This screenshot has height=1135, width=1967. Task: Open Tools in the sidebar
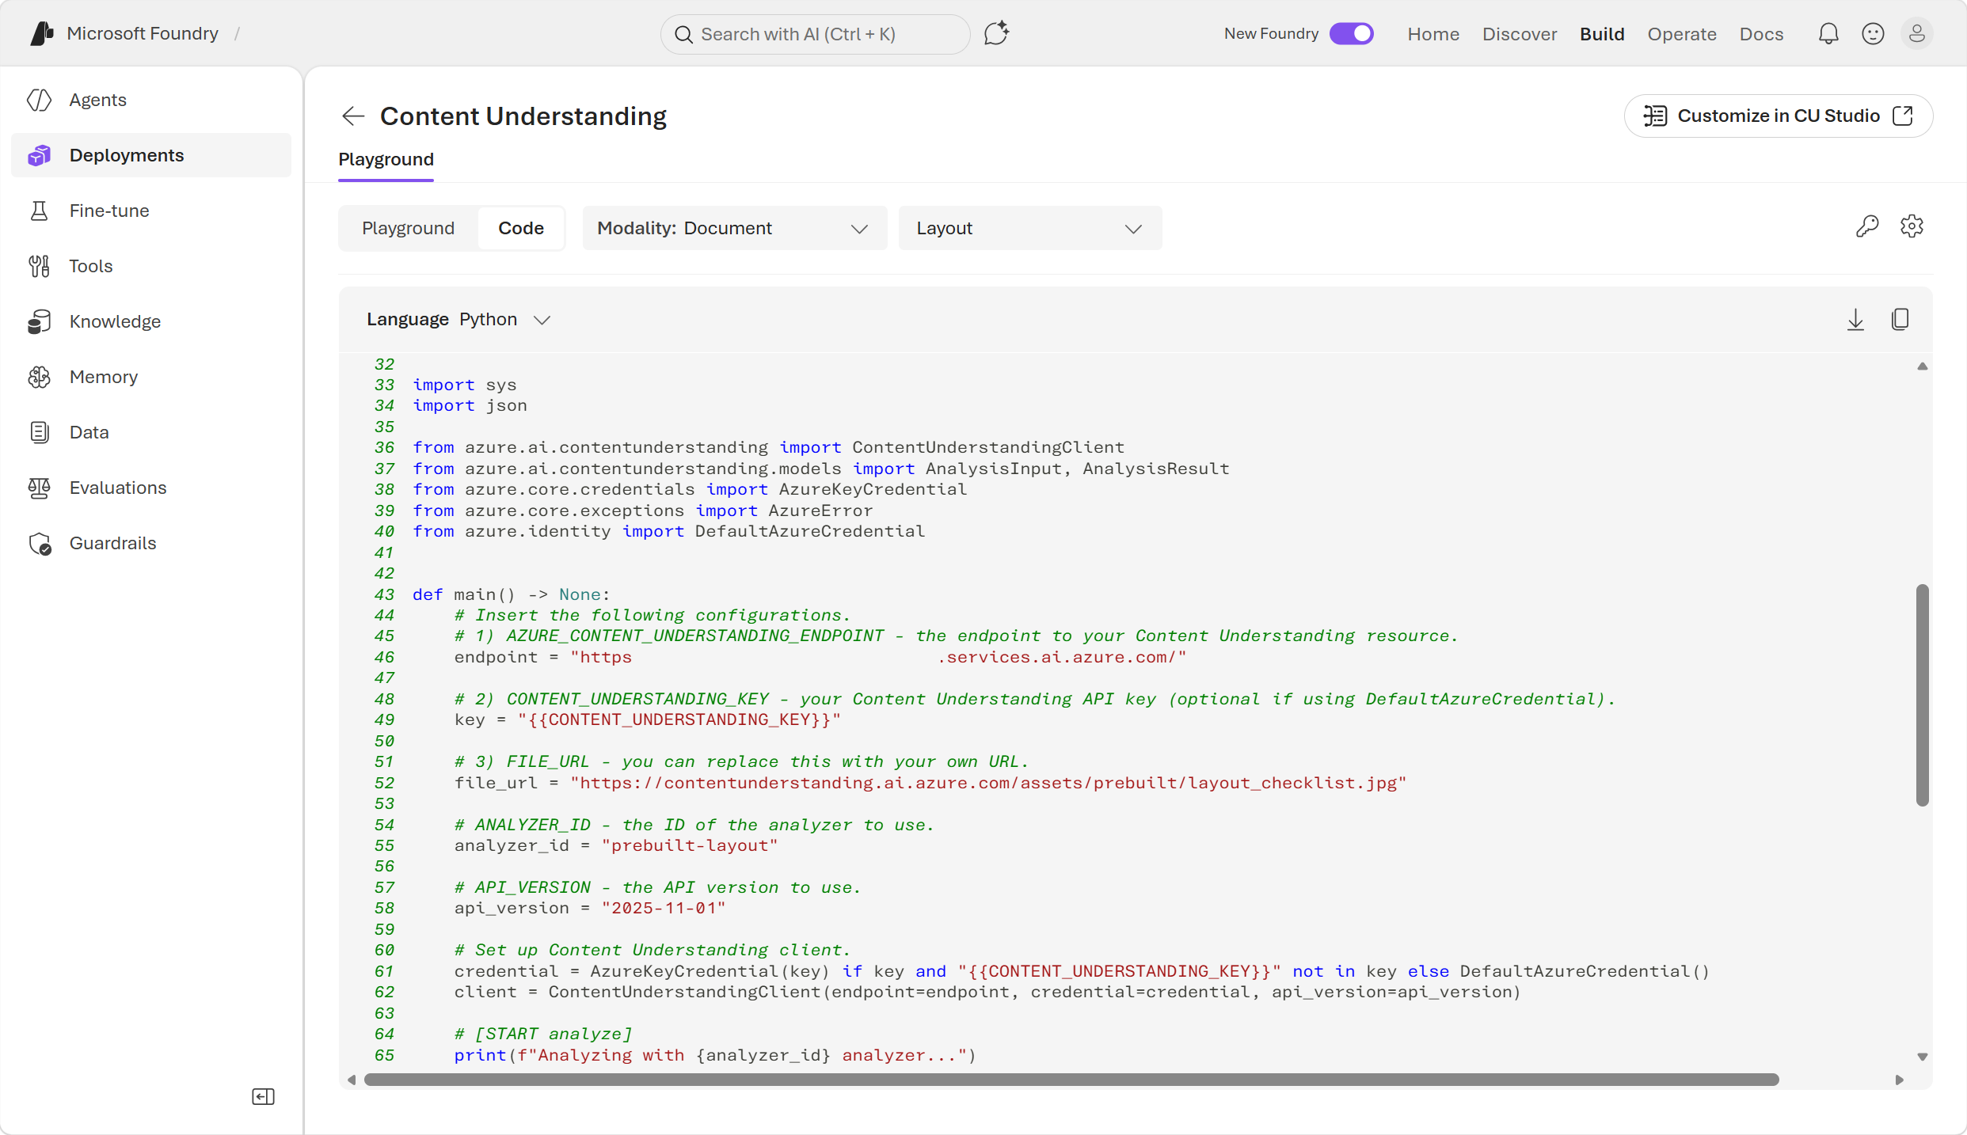pos(151,266)
